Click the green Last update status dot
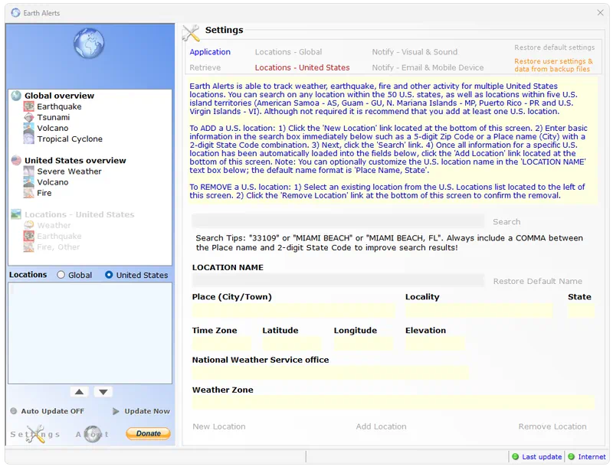This screenshot has width=613, height=470. tap(515, 457)
